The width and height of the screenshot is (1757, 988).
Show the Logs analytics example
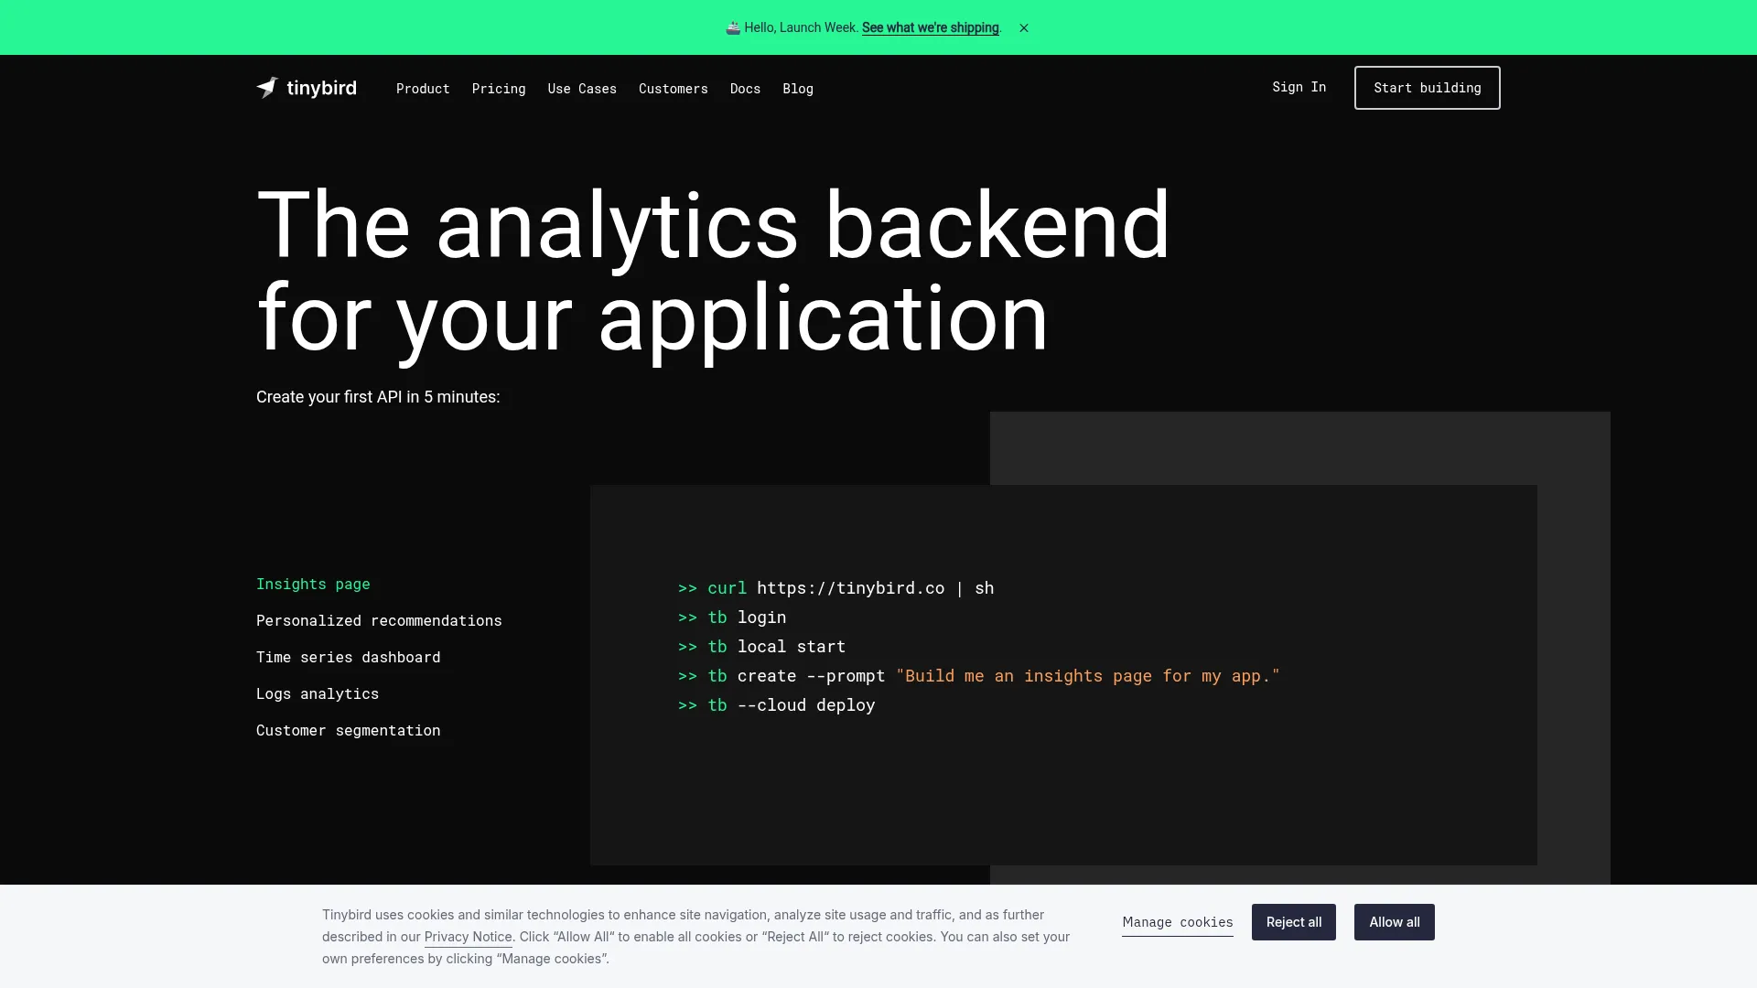[x=318, y=693]
